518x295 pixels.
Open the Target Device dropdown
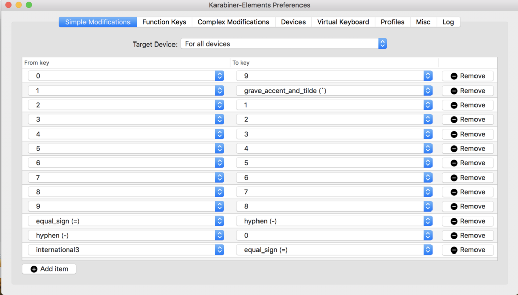[x=284, y=44]
